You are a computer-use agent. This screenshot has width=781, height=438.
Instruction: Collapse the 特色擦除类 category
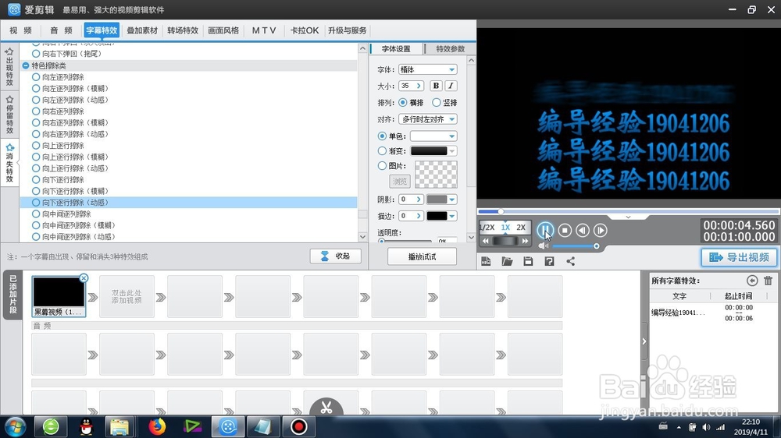pyautogui.click(x=26, y=65)
